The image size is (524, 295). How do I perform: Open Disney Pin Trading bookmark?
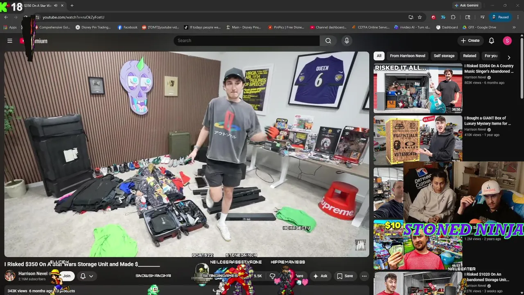pyautogui.click(x=93, y=27)
